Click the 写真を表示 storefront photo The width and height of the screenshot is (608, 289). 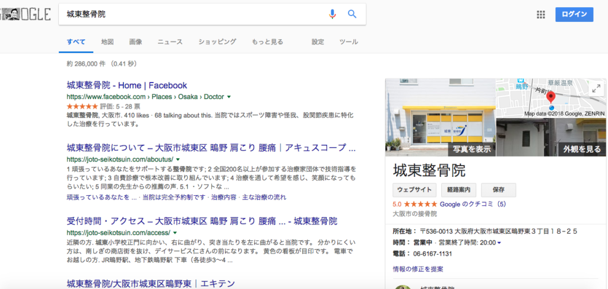(441, 117)
